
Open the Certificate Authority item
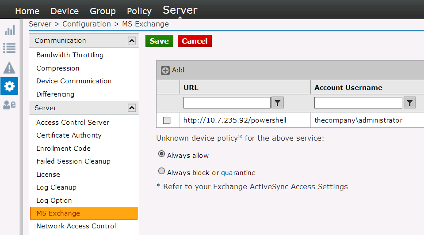coord(69,135)
